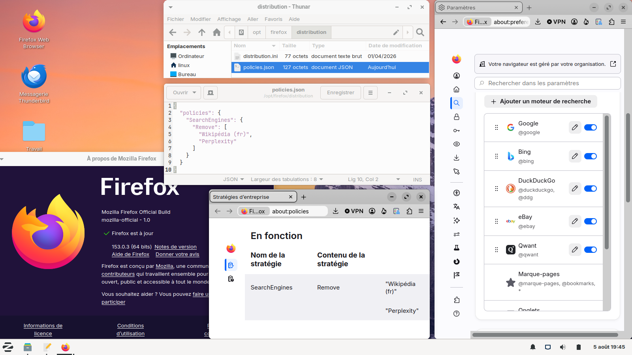Create new document in text editor
This screenshot has width=632, height=355.
click(211, 93)
